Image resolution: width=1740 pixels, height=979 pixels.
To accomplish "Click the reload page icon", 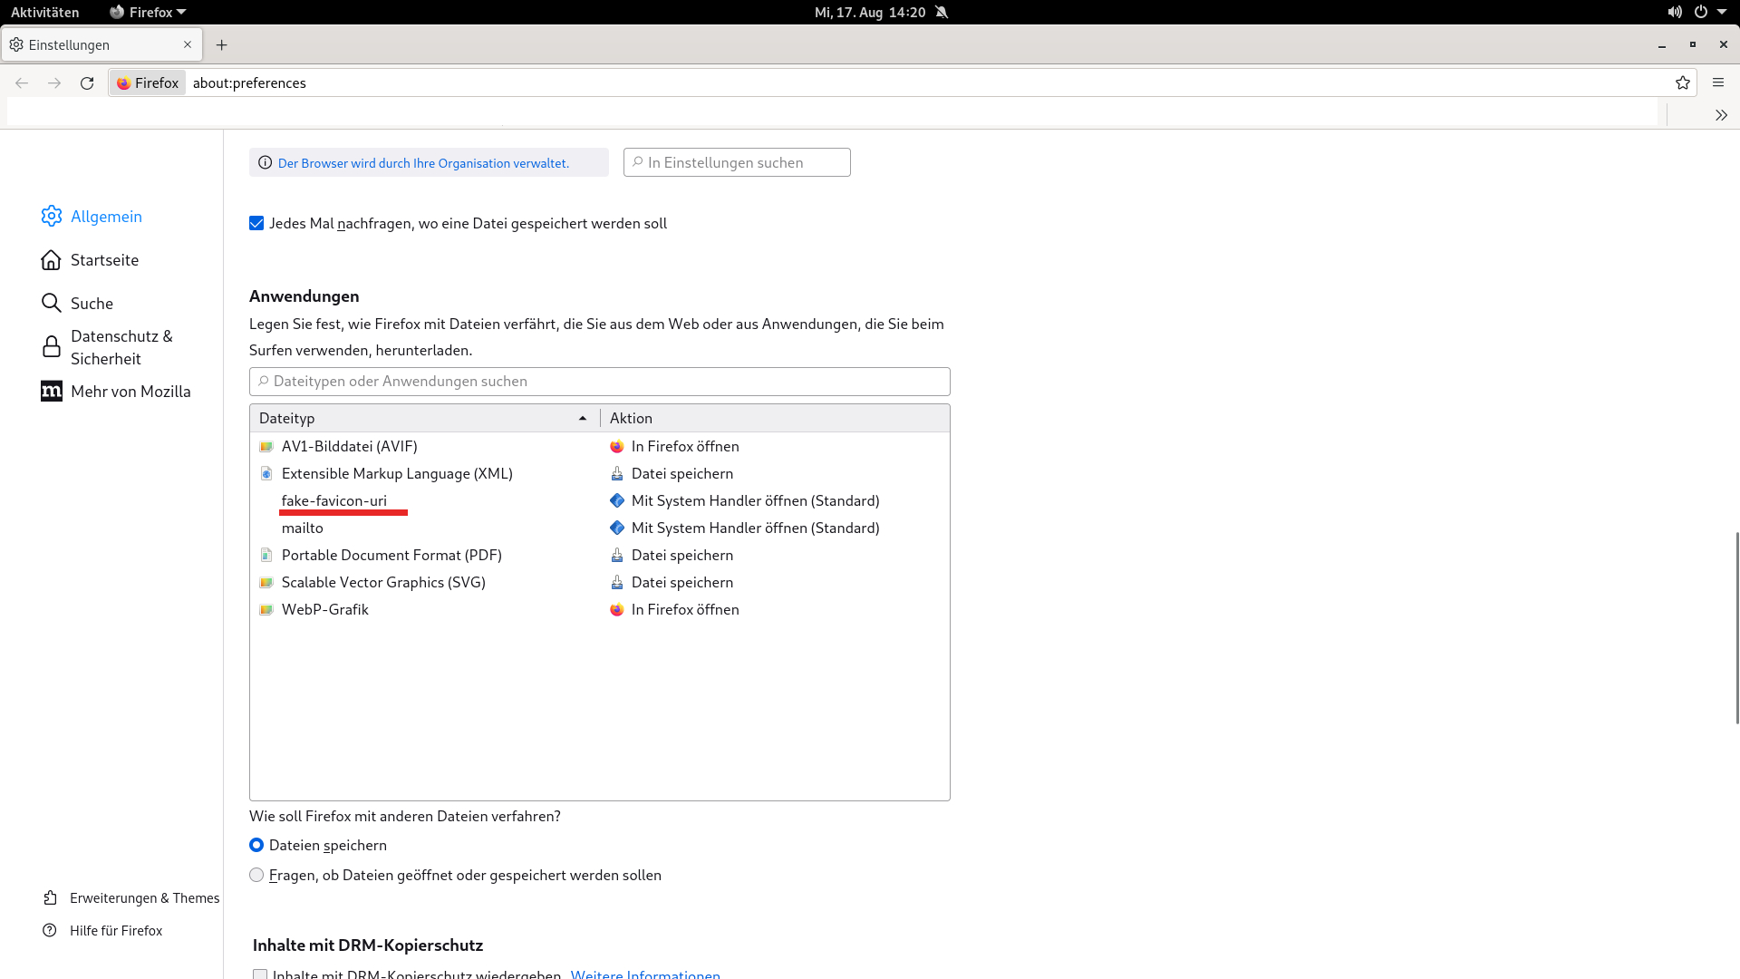I will click(87, 83).
